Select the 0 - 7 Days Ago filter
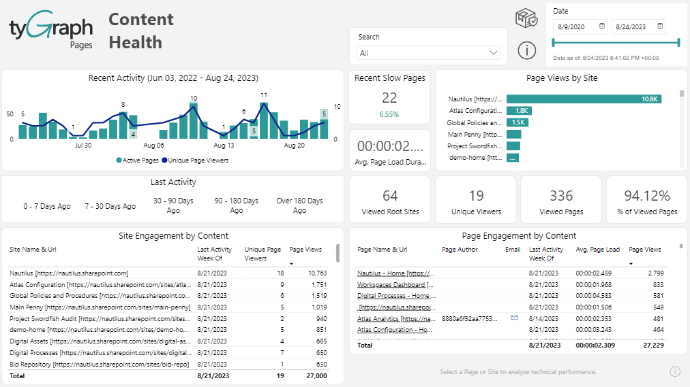 pos(47,206)
